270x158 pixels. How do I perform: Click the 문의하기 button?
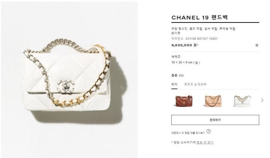[x=215, y=120]
